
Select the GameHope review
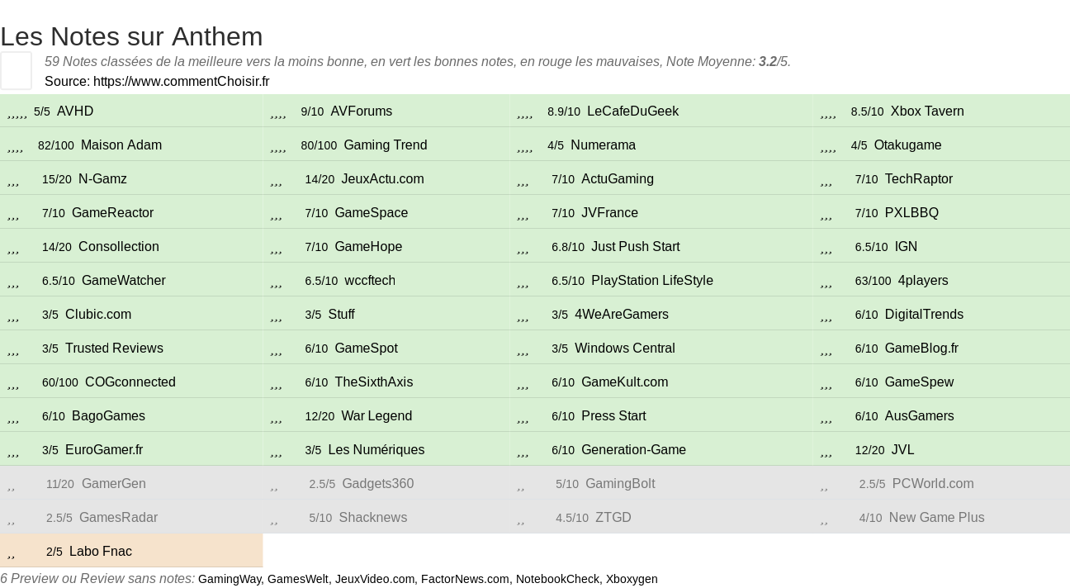(368, 247)
